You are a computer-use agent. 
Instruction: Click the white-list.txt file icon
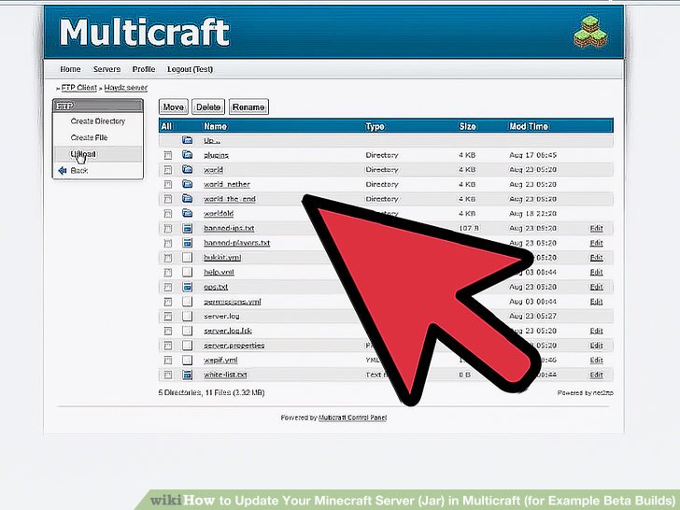(187, 375)
